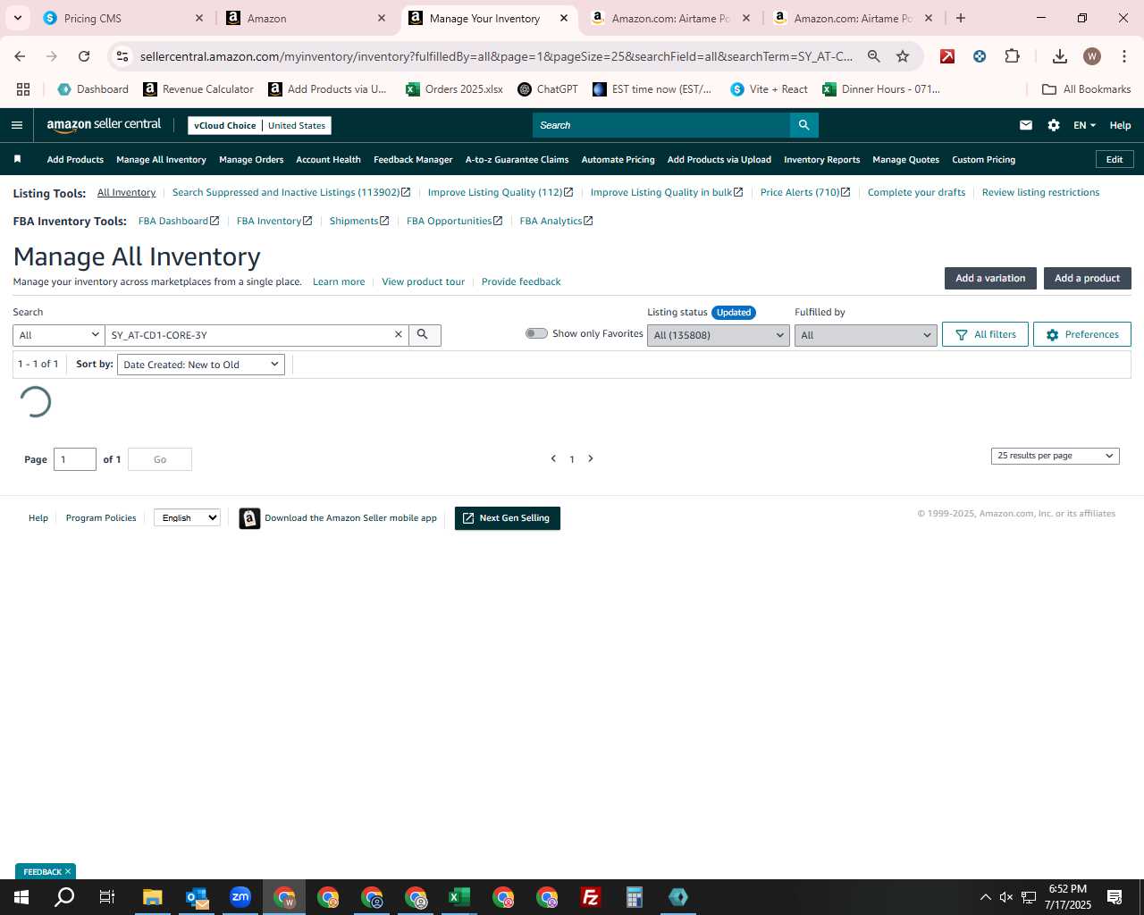This screenshot has width=1144, height=915.
Task: Go to the previous page arrow
Action: click(x=553, y=458)
